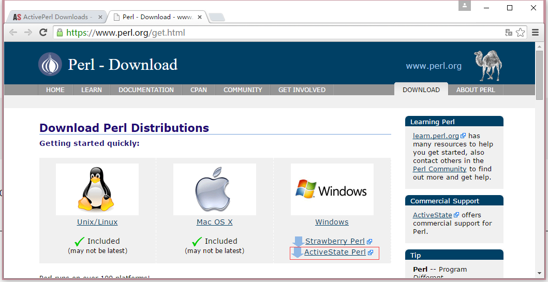The image size is (548, 282).
Task: Open the Chrome hamburger menu
Action: 535,33
